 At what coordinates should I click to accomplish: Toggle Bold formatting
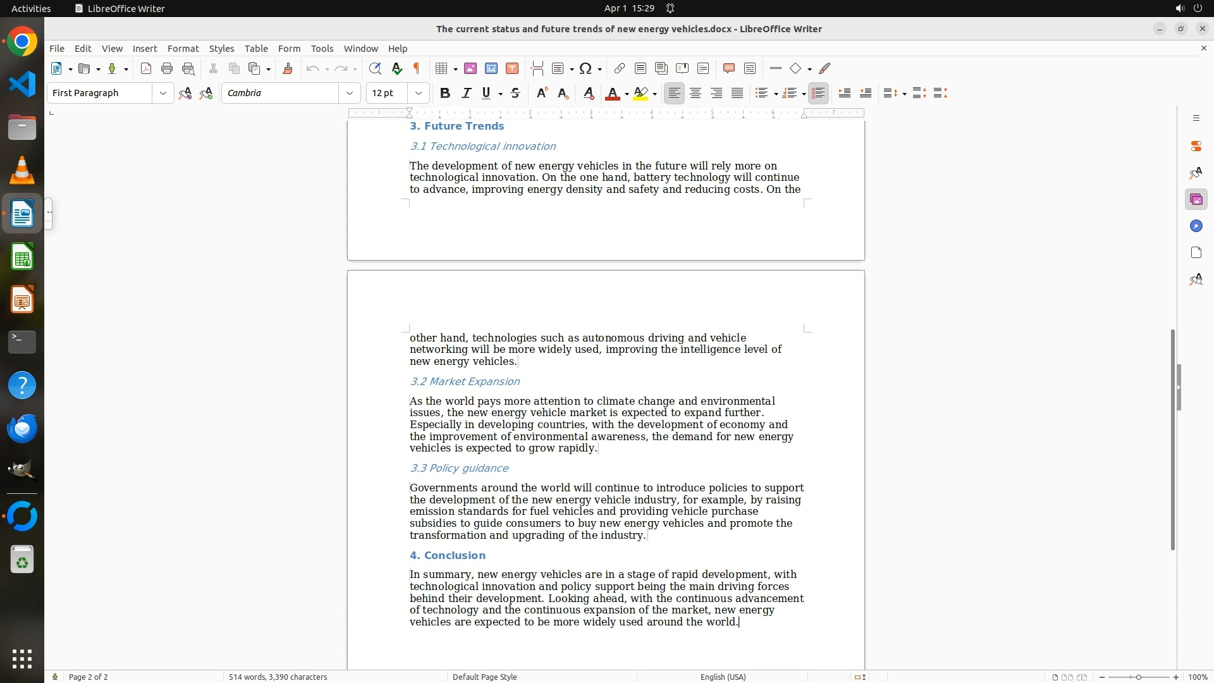445,93
